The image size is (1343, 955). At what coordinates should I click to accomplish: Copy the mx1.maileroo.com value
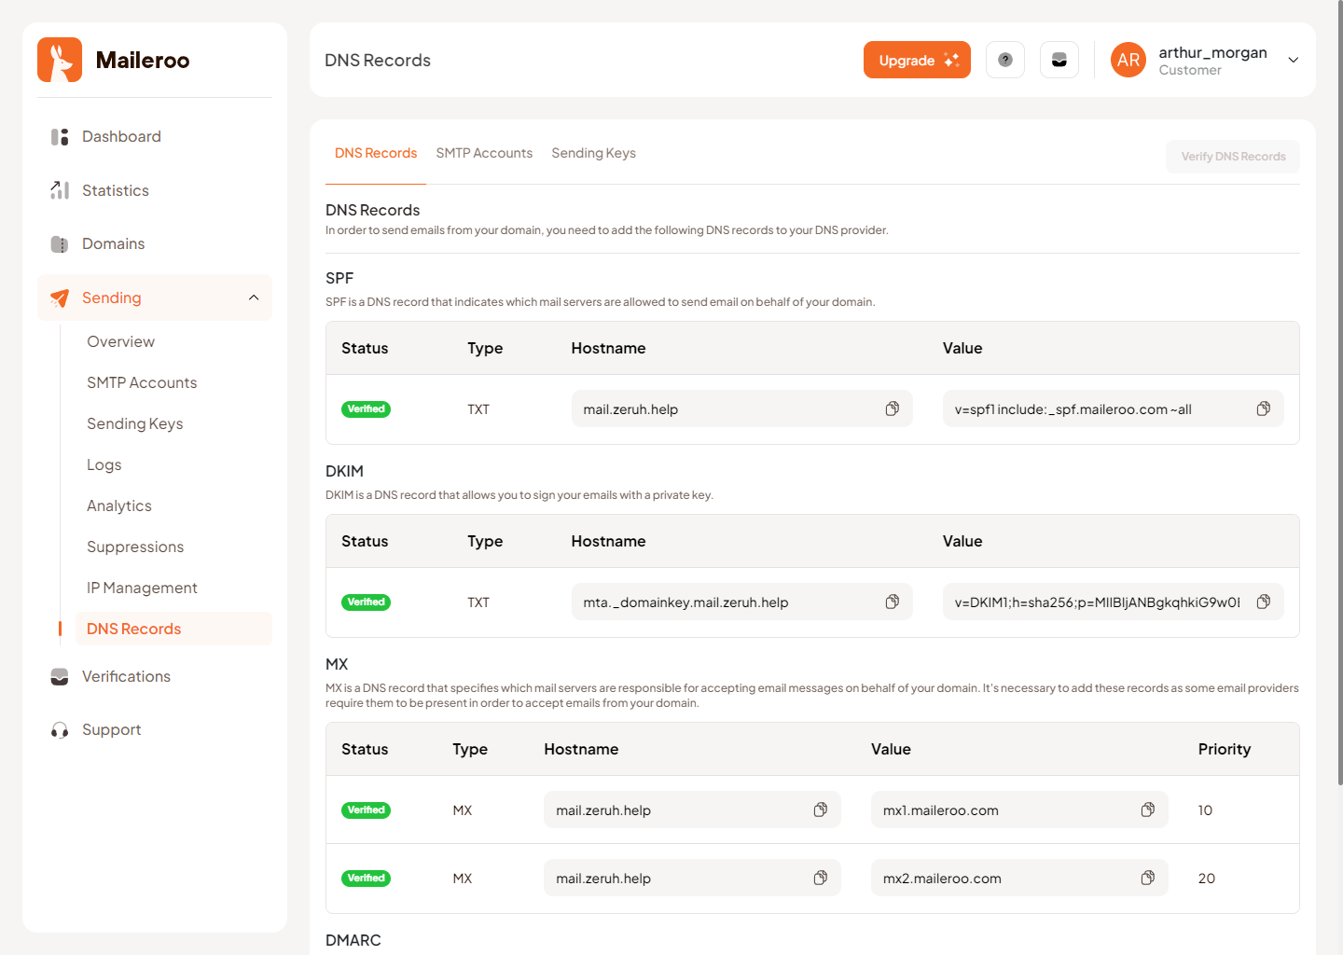1148,810
